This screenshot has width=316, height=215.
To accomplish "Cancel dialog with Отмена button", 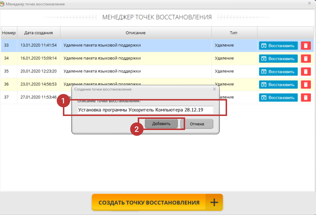I will (197, 124).
